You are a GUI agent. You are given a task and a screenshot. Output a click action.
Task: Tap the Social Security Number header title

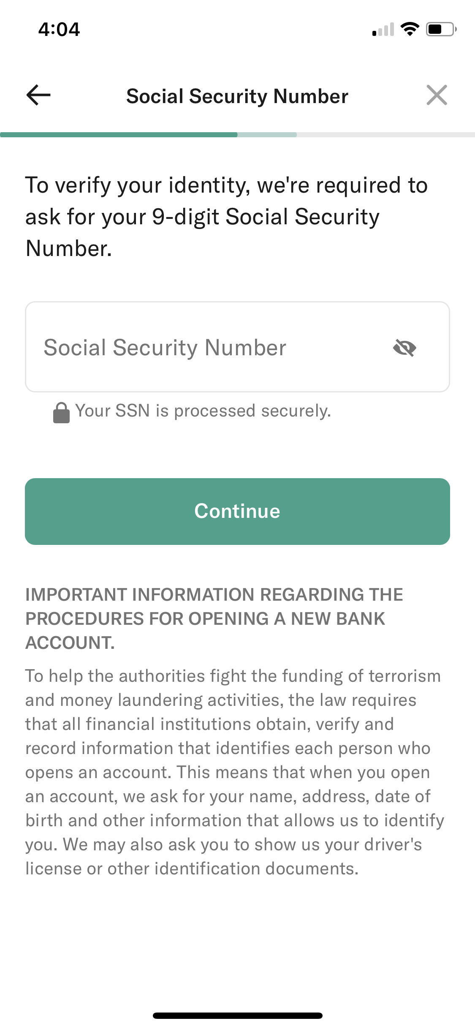tap(237, 96)
